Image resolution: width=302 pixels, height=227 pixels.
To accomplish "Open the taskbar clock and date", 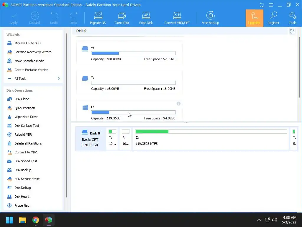I will [x=289, y=220].
